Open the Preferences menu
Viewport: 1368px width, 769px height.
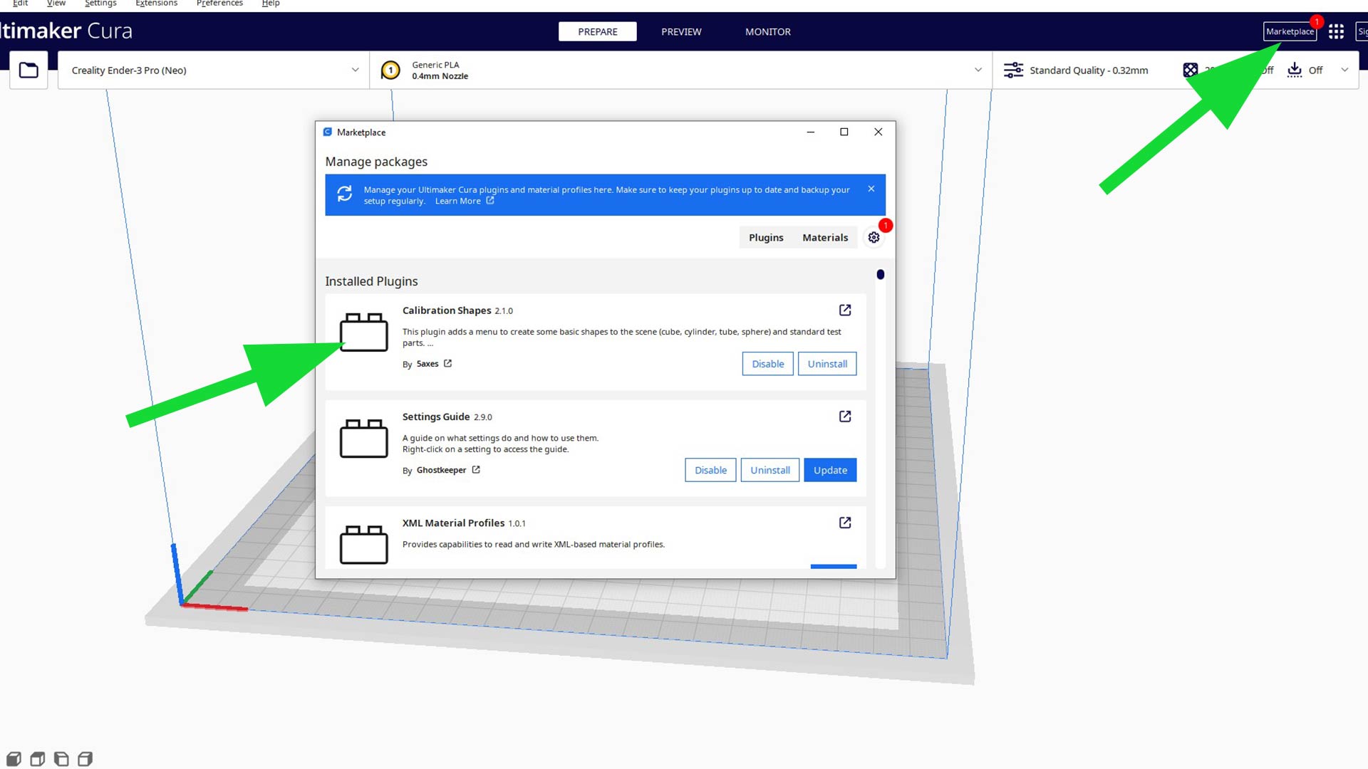click(219, 4)
